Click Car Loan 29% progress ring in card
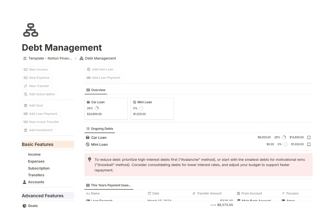The image size is (334, 208). [97, 108]
